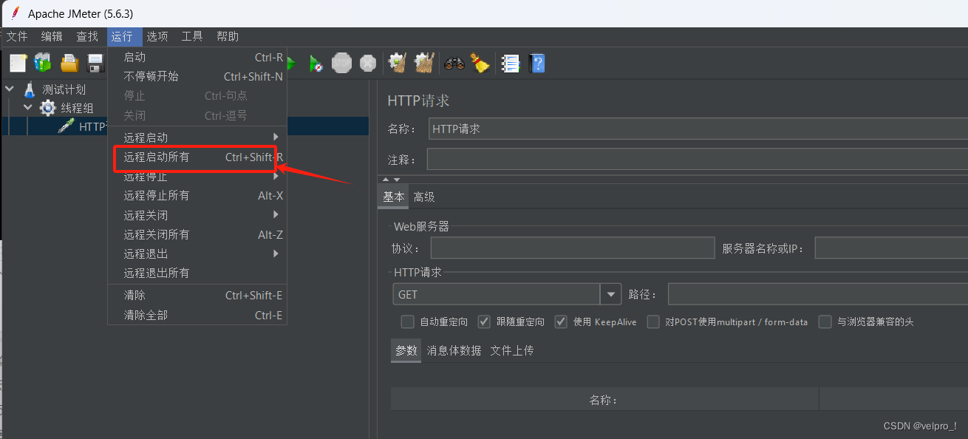Viewport: 968px width, 439px height.
Task: Open the 帮助 menu
Action: 228,36
